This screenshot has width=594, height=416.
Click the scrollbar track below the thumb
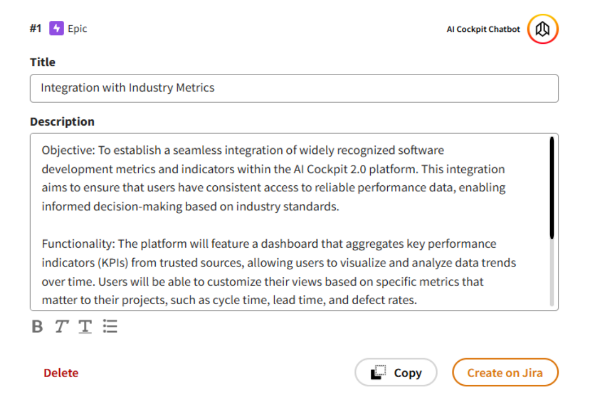click(551, 274)
